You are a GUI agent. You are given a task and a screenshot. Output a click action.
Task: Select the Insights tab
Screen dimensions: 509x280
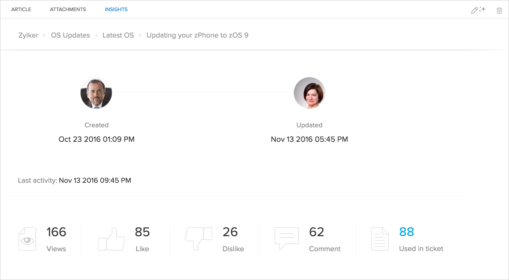116,9
